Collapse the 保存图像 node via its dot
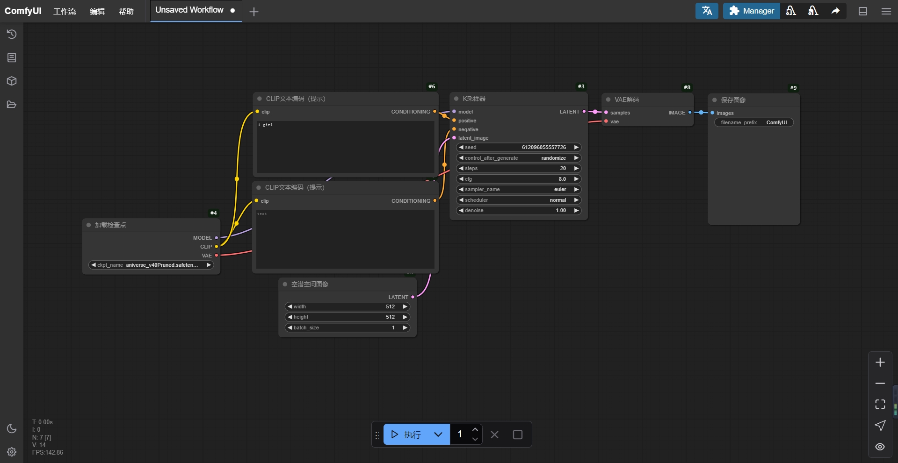Screen dimensions: 898x463 tap(715, 100)
